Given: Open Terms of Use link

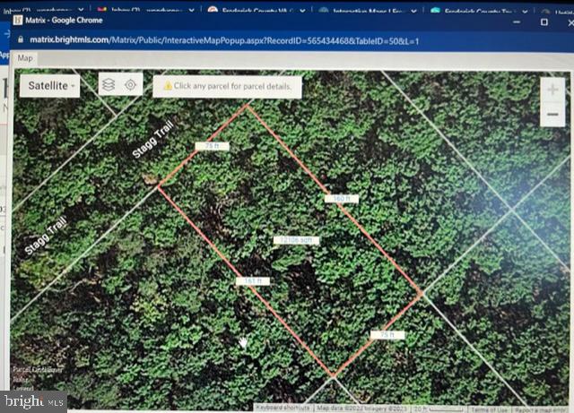Looking at the screenshot, I should tap(487, 408).
